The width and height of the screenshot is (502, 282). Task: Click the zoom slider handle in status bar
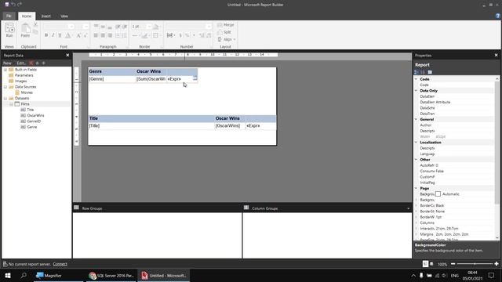475,264
